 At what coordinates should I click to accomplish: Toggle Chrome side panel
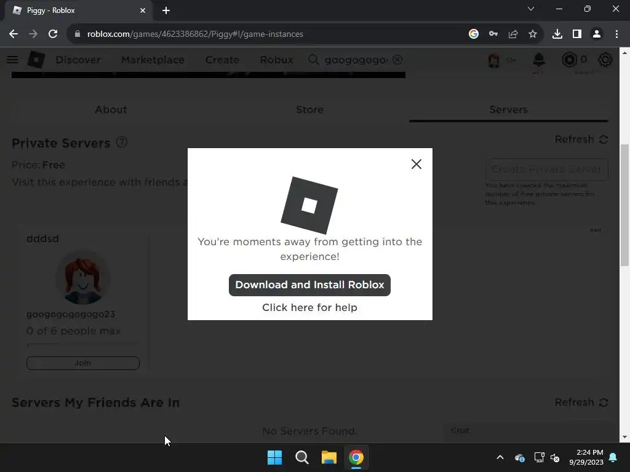click(x=577, y=34)
